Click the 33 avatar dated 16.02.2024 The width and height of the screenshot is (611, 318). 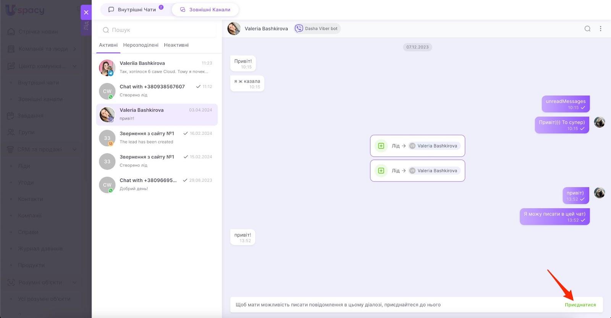(x=107, y=138)
